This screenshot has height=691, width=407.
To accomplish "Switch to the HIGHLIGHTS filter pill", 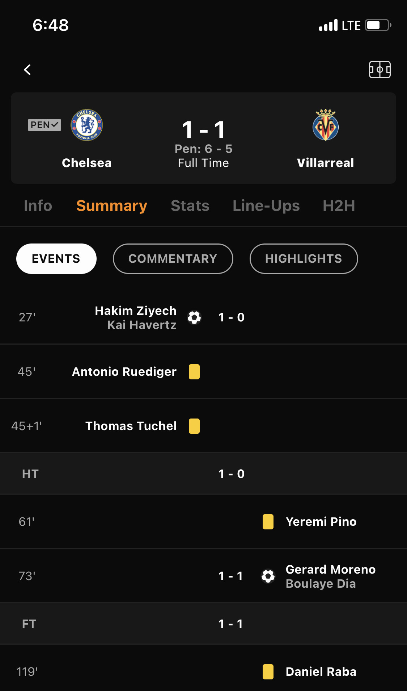I will [x=304, y=259].
